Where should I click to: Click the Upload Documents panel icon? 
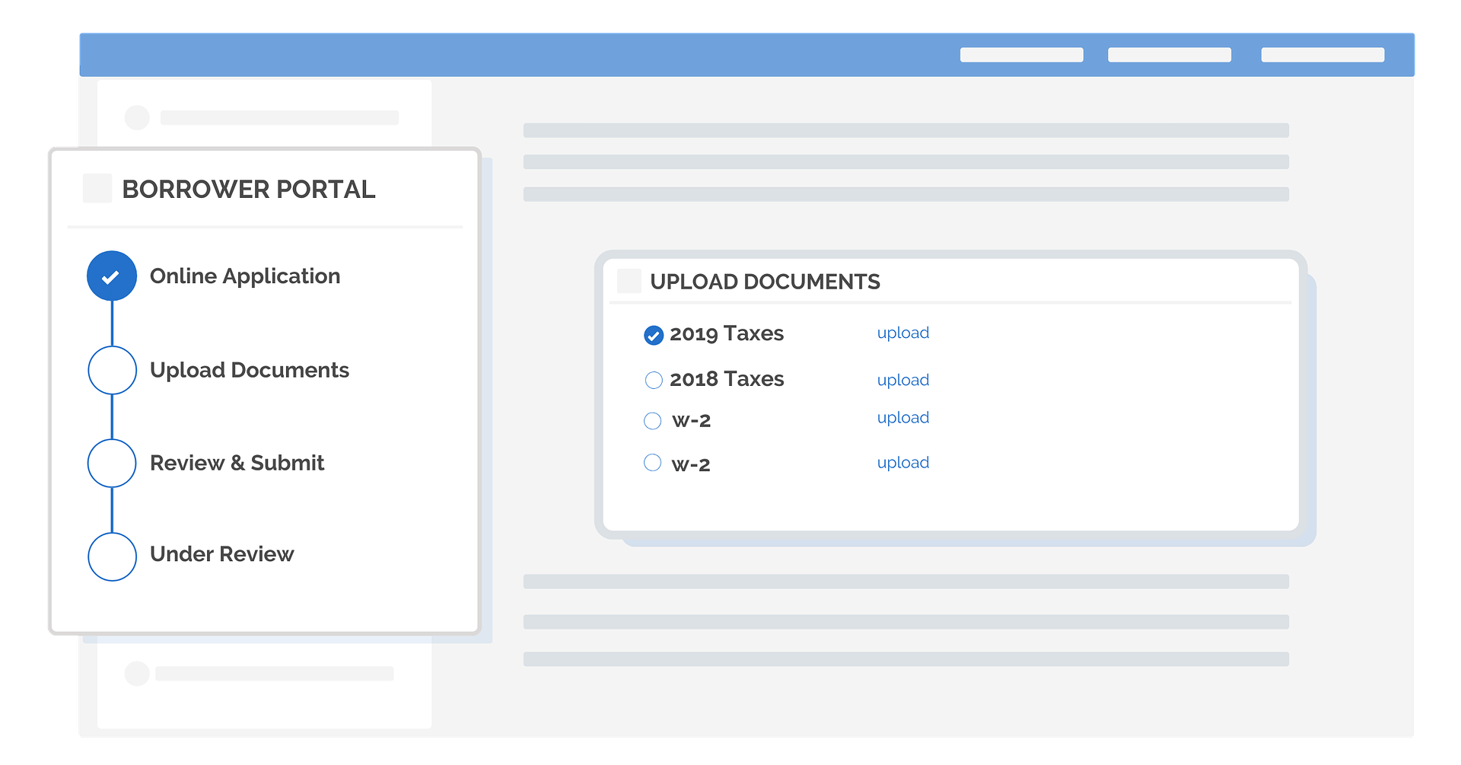629,281
